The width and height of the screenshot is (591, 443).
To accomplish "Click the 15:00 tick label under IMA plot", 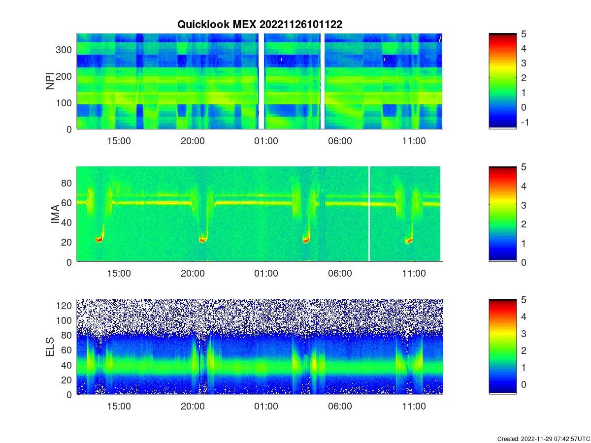I will tap(119, 274).
